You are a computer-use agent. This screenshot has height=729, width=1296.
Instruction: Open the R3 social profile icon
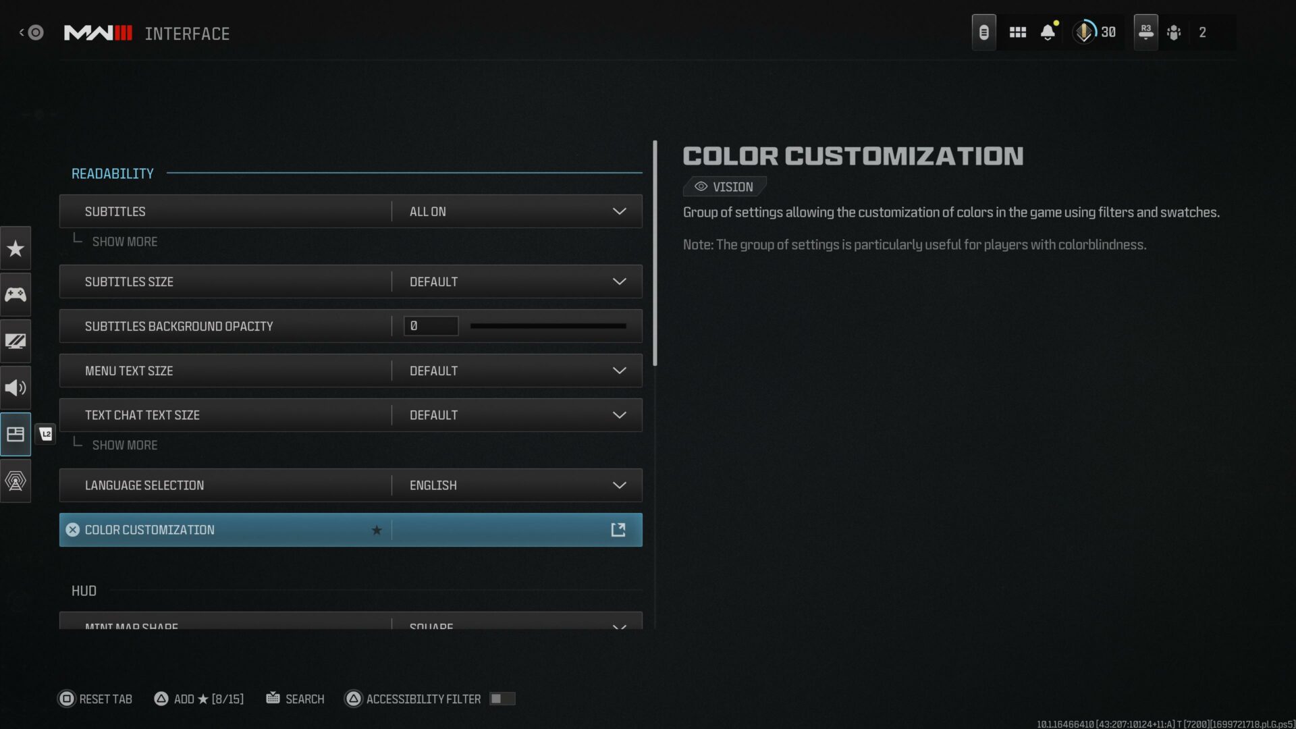click(x=1145, y=32)
